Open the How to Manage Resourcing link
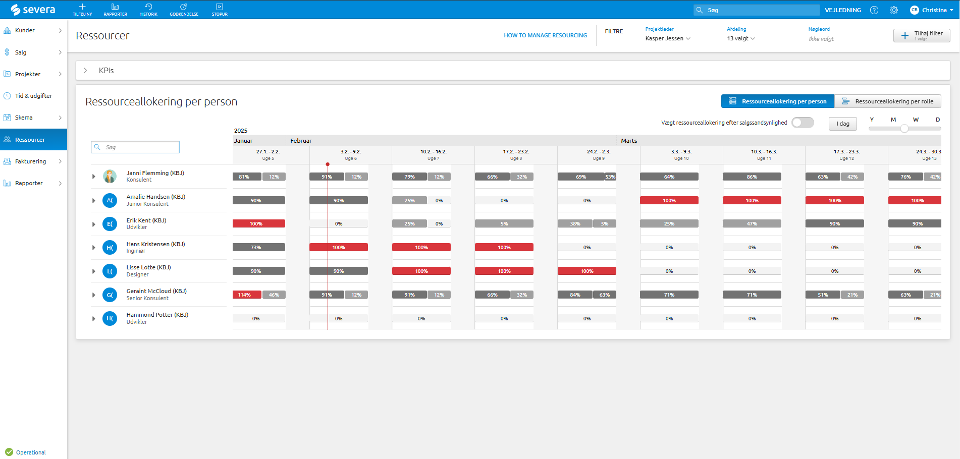 [545, 35]
